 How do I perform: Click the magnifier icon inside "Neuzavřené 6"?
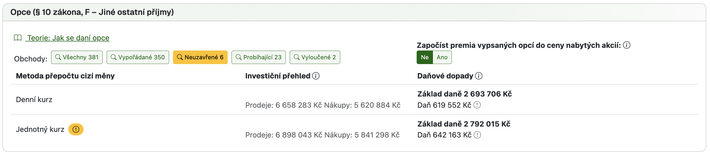(180, 57)
